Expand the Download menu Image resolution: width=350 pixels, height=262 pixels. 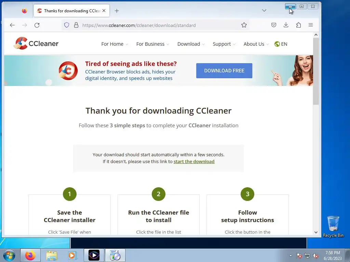[191, 44]
